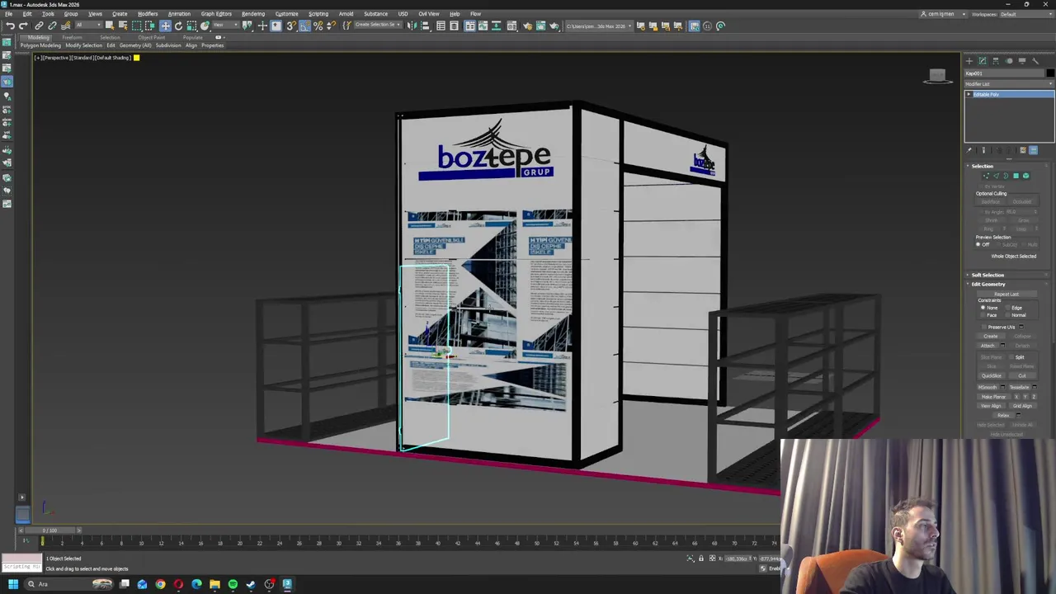Image resolution: width=1056 pixels, height=594 pixels.
Task: Select the Face constraint radio button
Action: point(983,315)
